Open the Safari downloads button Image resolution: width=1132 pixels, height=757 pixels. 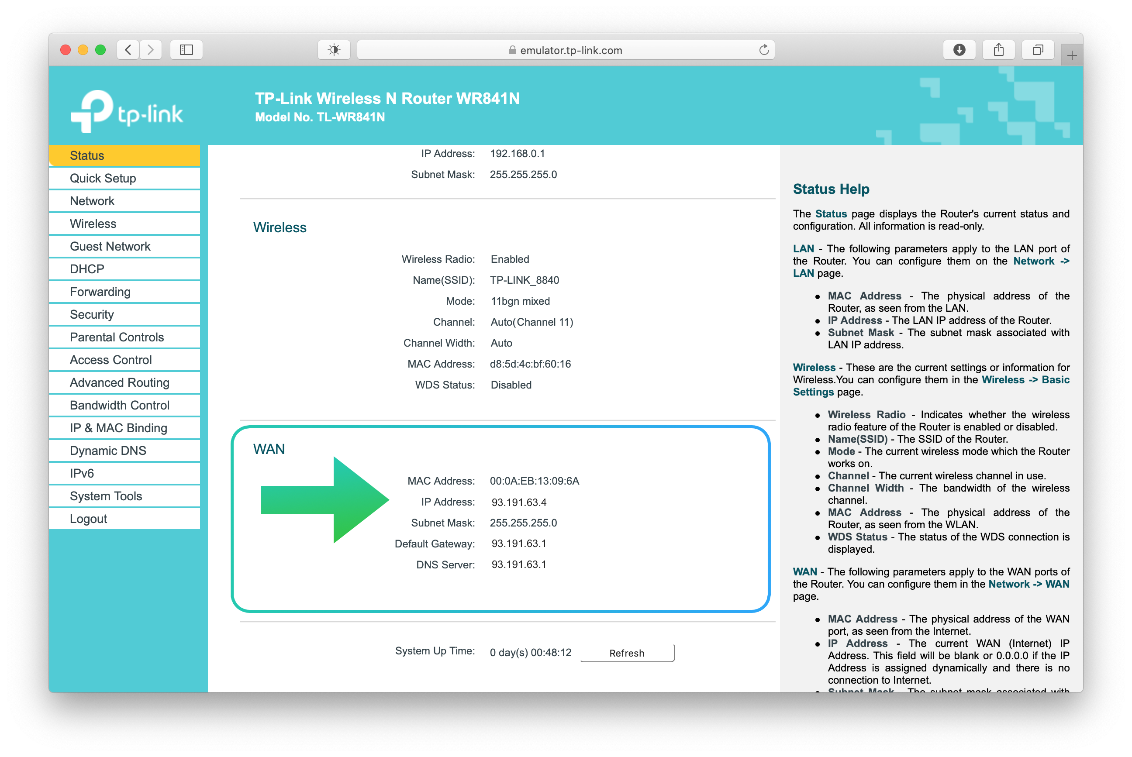click(959, 50)
